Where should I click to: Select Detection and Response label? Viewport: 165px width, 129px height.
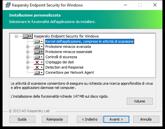pyautogui.click(x=65, y=67)
